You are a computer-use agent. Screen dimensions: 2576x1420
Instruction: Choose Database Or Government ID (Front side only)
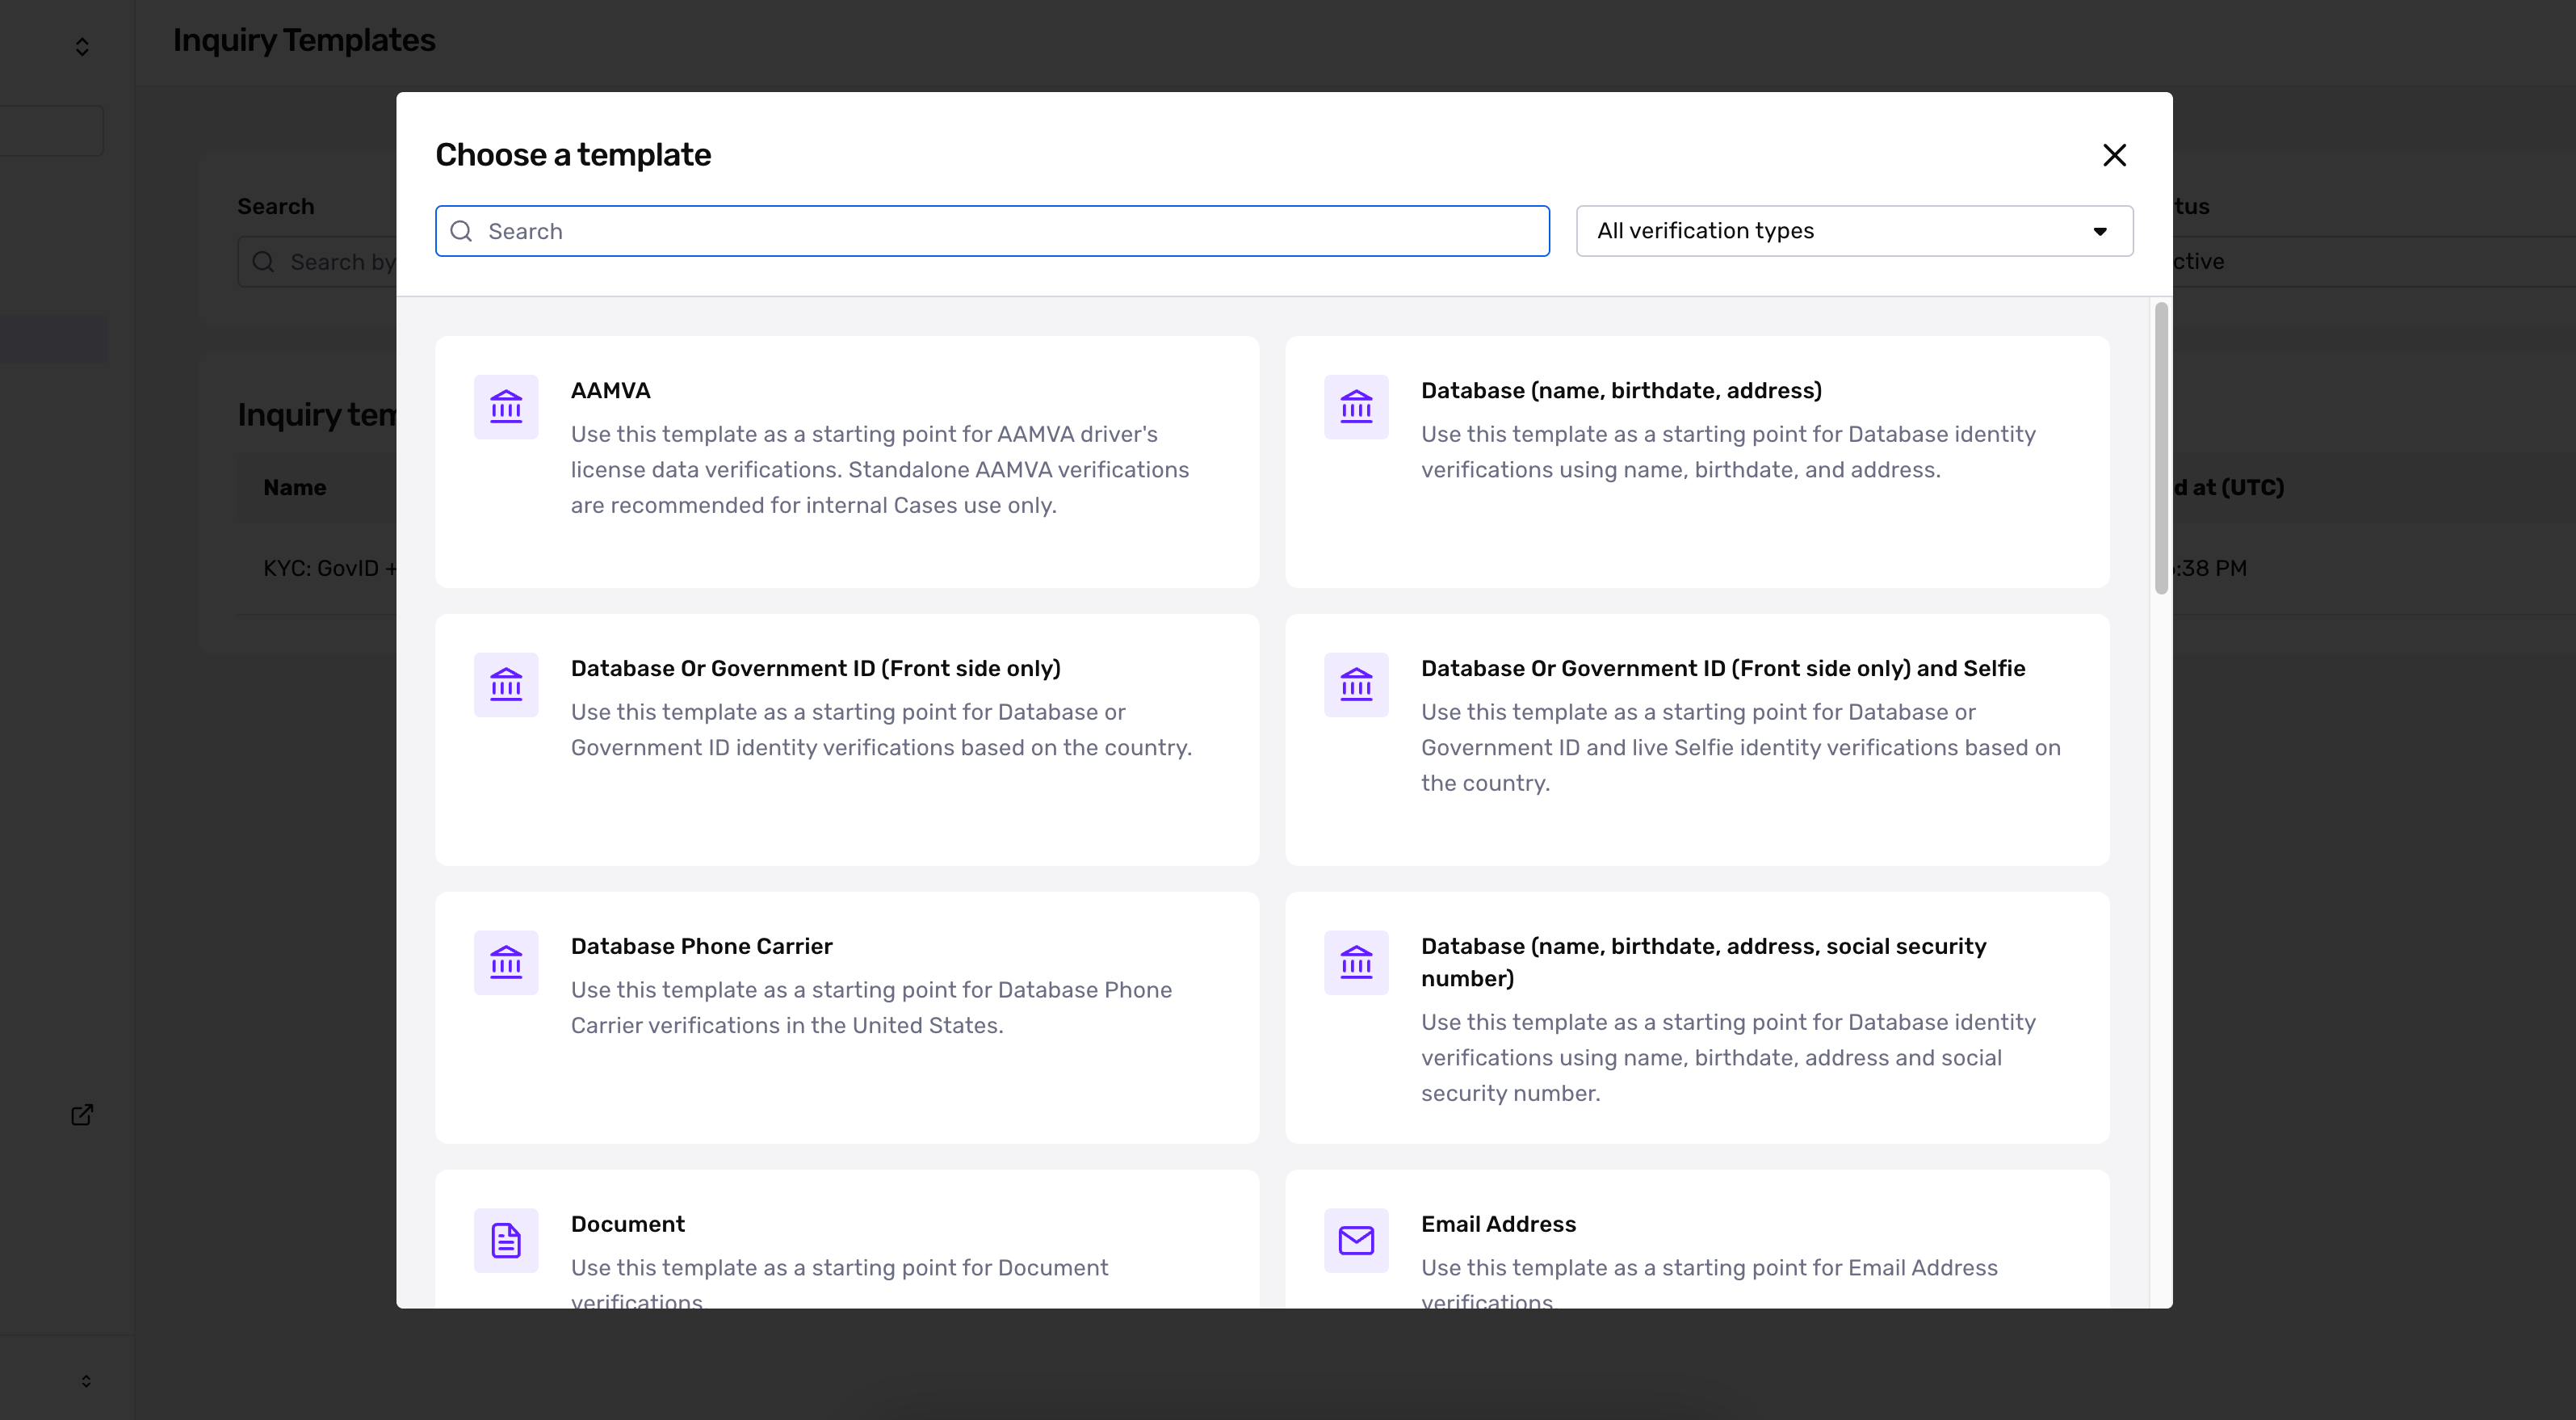(815, 668)
